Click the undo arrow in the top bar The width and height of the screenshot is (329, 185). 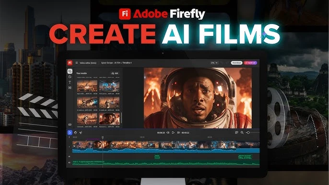click(x=222, y=63)
